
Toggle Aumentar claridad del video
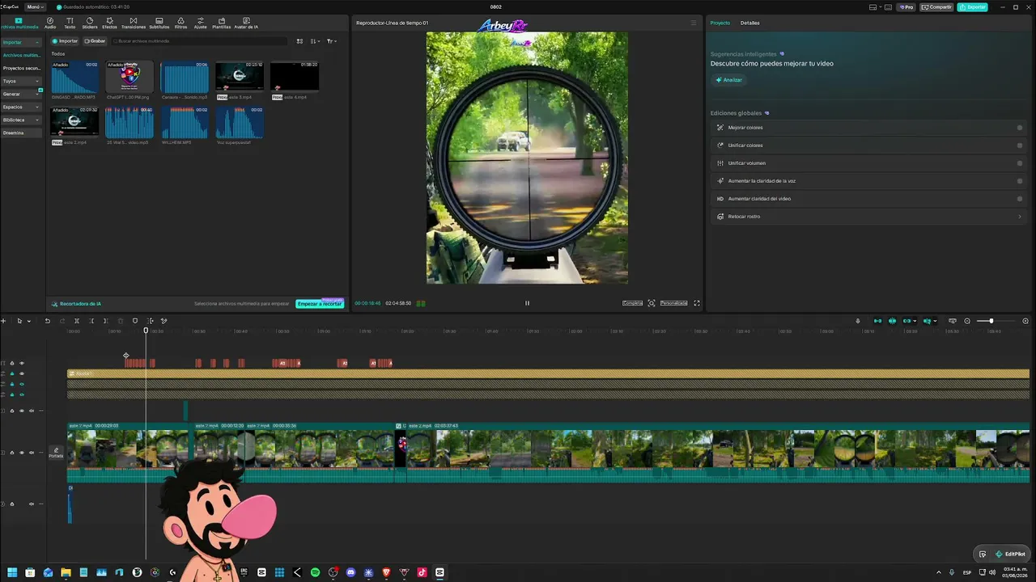point(1020,199)
